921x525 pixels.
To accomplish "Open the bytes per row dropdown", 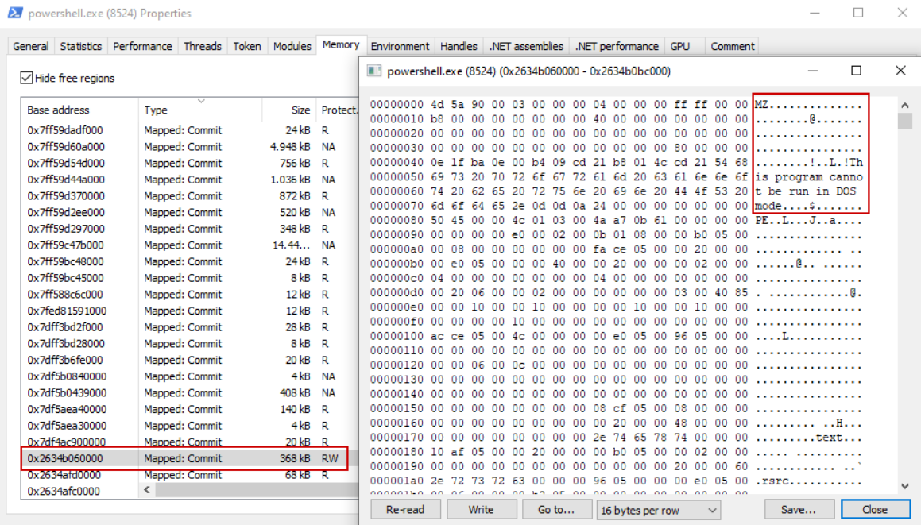I will (658, 510).
